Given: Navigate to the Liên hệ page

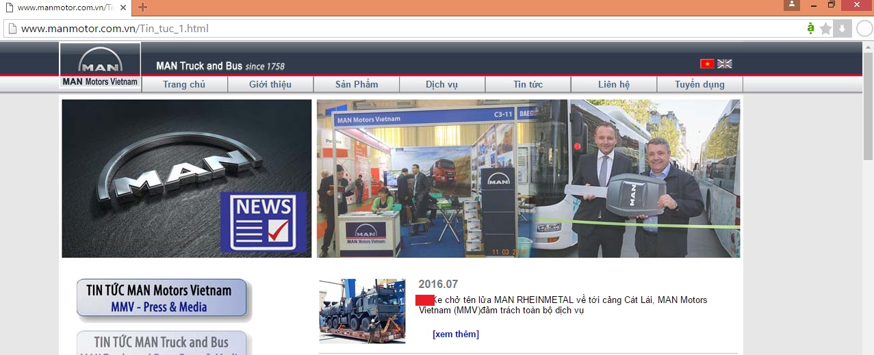Looking at the screenshot, I should pyautogui.click(x=613, y=84).
